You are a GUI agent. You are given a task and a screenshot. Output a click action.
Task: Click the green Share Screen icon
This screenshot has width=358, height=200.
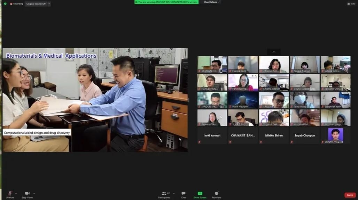pos(200,193)
